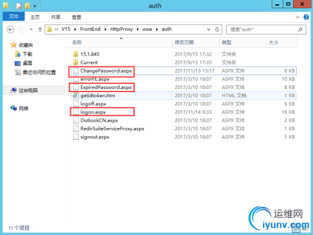Click the file name ChangePassword.aspx
The image size is (313, 235).
106,71
